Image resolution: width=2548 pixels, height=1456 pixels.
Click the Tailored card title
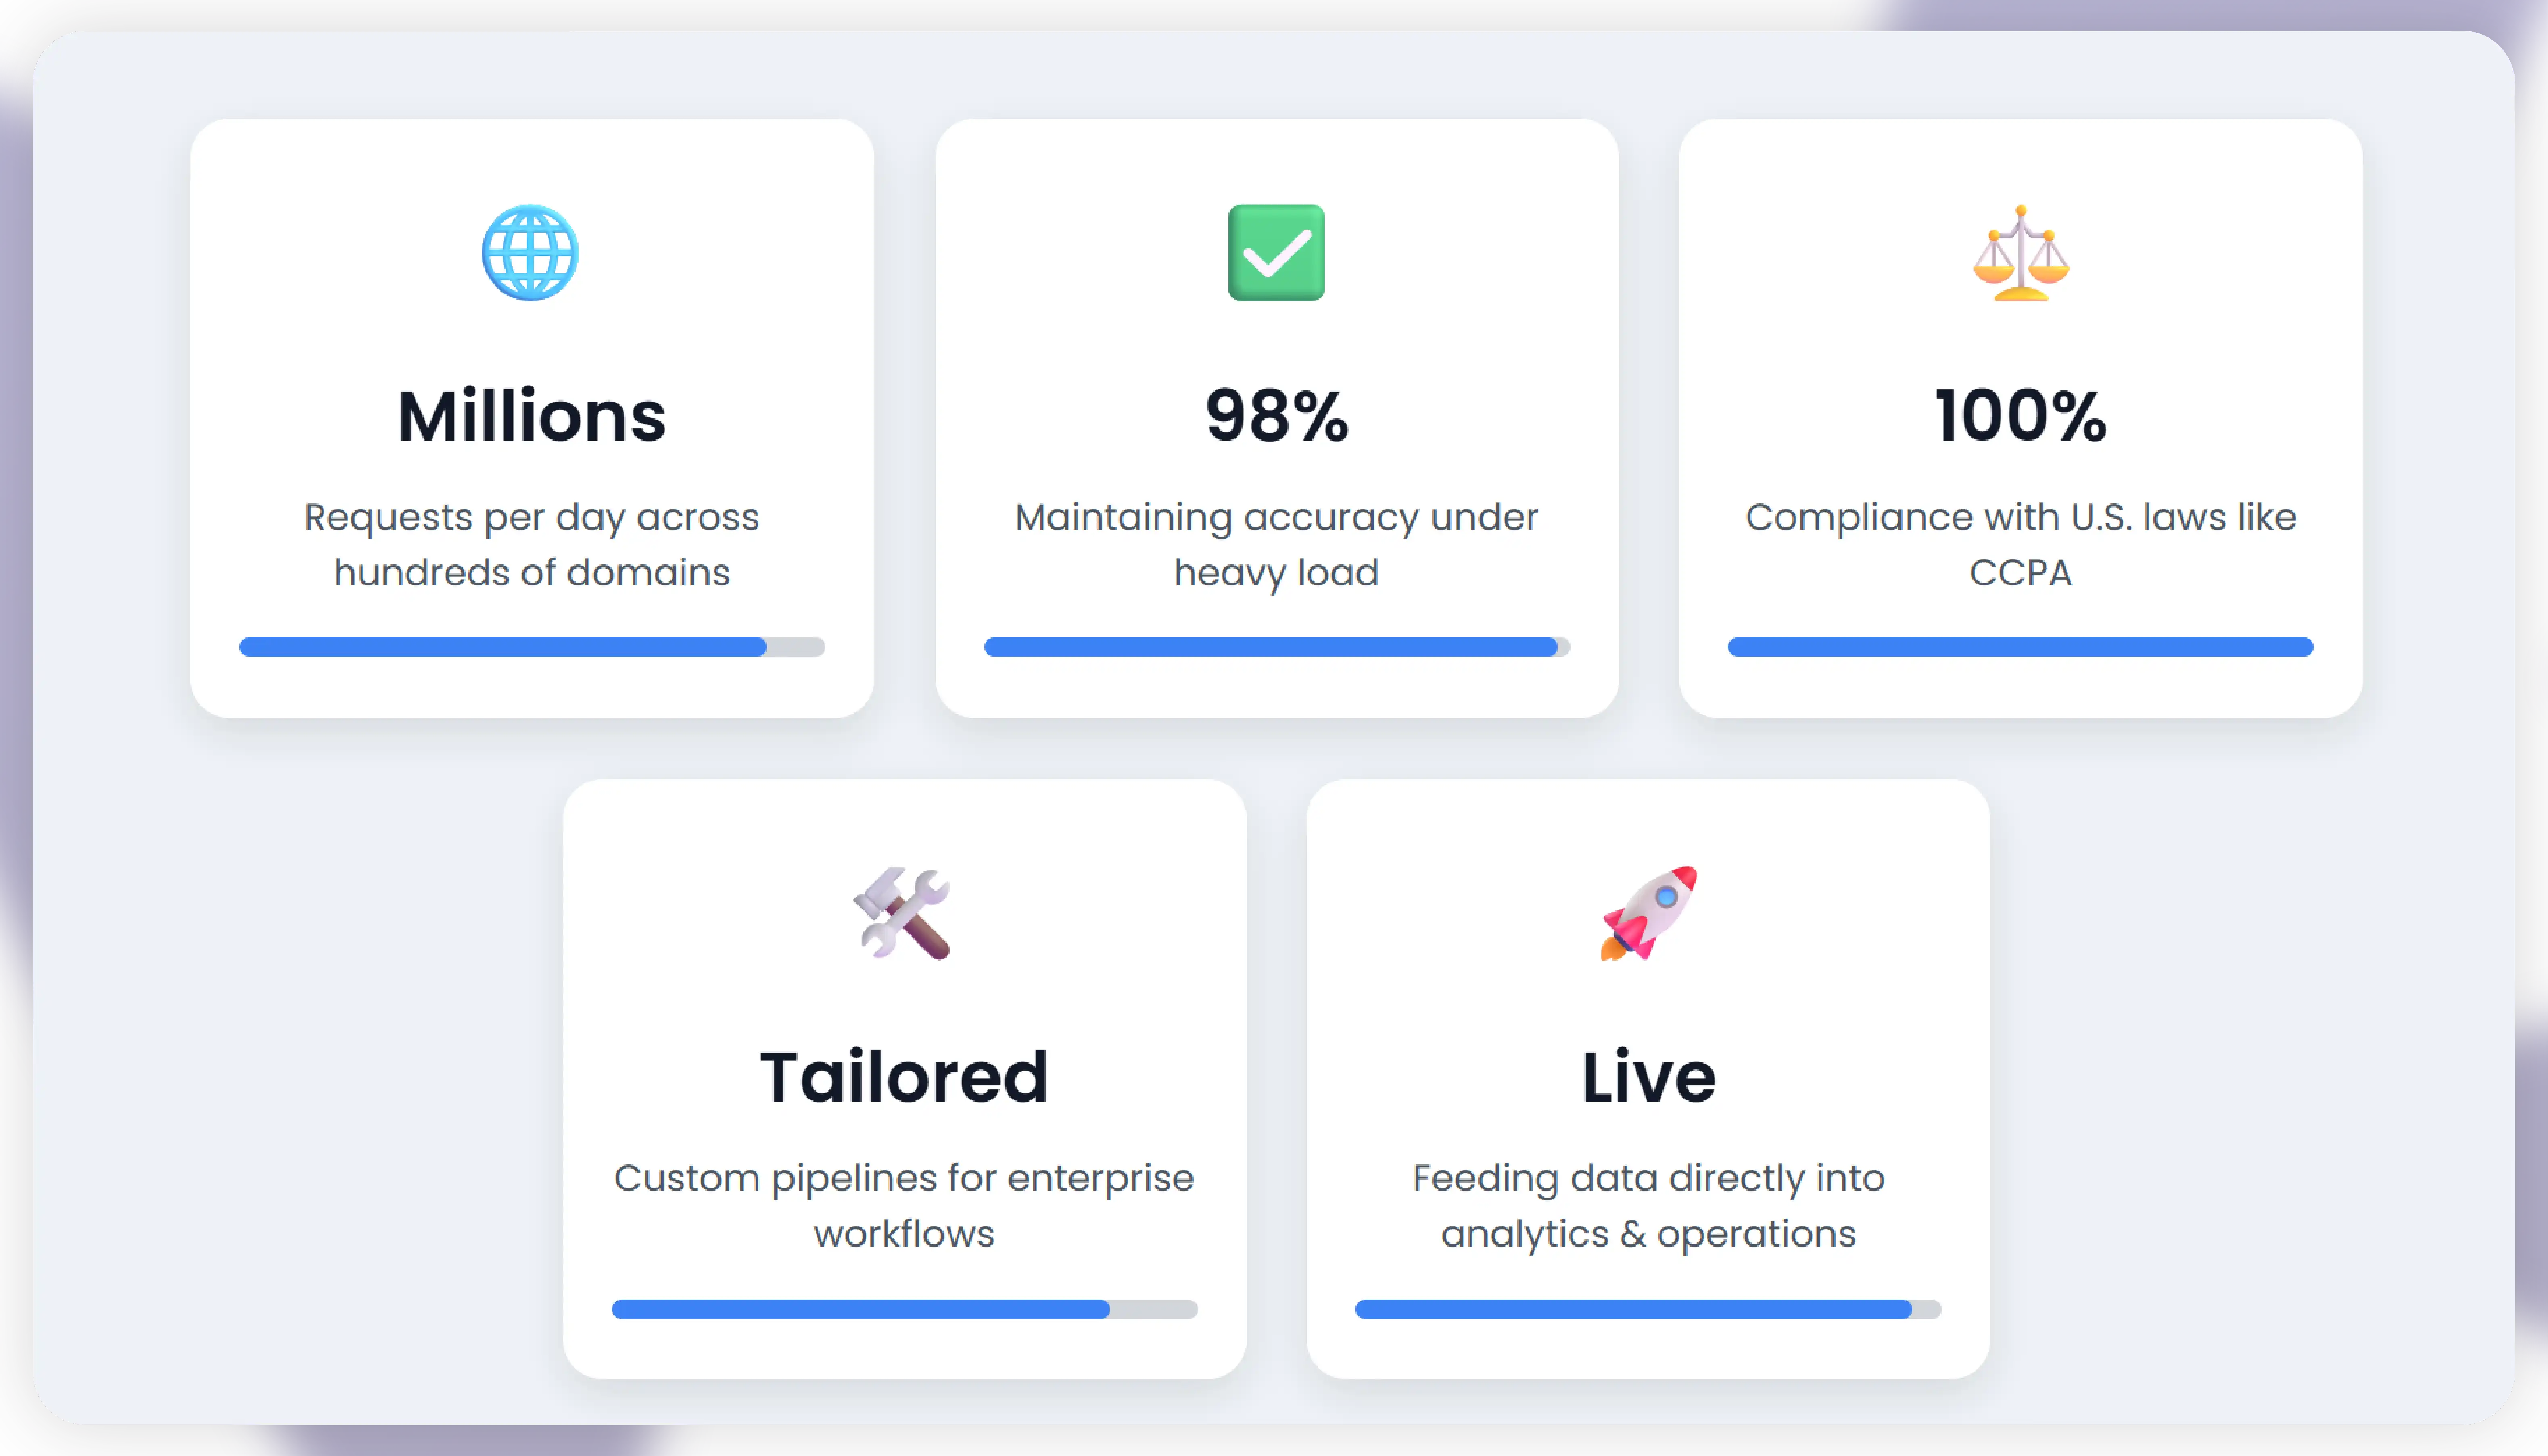[x=903, y=1077]
